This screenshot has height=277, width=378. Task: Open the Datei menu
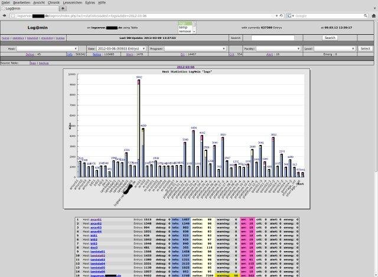click(x=6, y=3)
